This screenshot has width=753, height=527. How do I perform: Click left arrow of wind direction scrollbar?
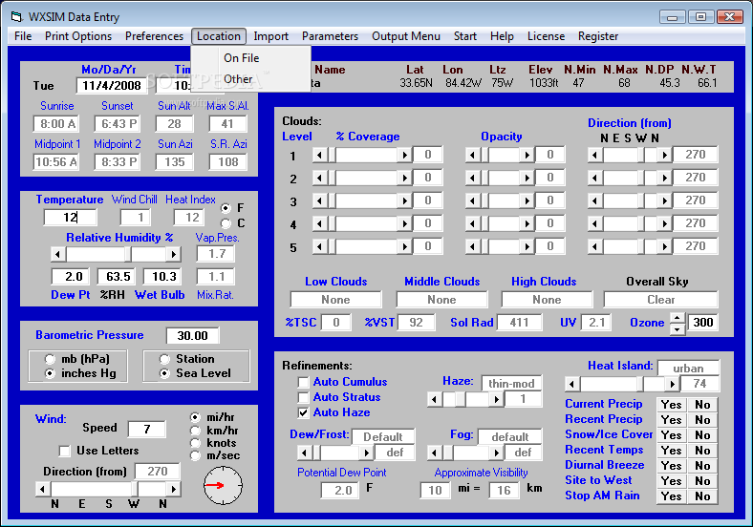click(x=43, y=489)
